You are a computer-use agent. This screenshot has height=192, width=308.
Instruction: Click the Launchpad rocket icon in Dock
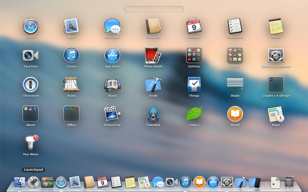[33, 182]
